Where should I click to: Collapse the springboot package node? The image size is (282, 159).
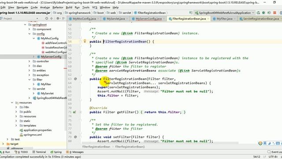point(25,25)
